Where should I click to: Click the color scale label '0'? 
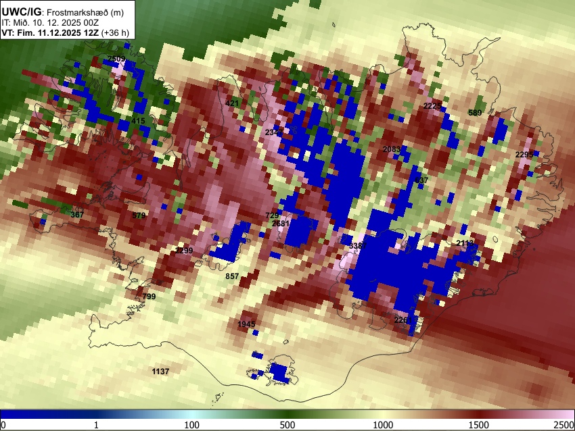click(3, 425)
